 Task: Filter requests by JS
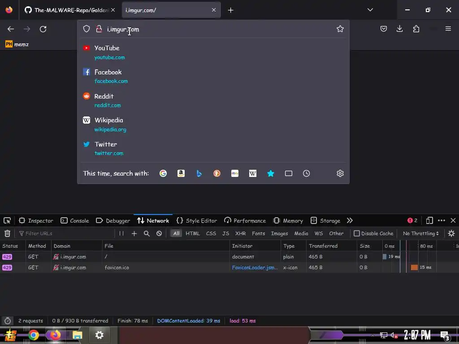pyautogui.click(x=225, y=233)
